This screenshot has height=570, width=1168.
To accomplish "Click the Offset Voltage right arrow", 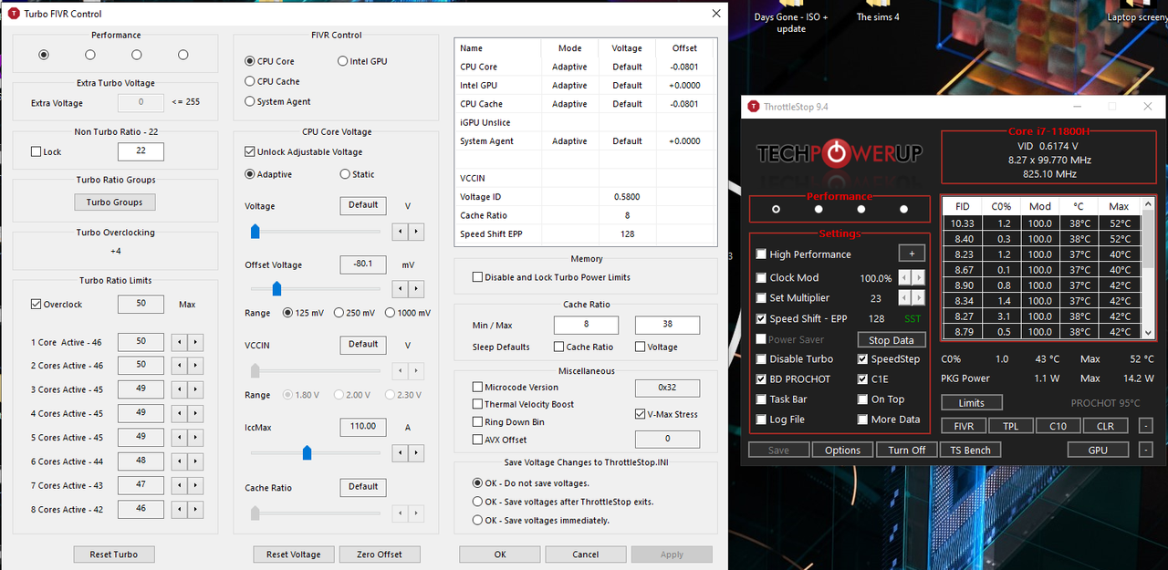I will (x=415, y=289).
